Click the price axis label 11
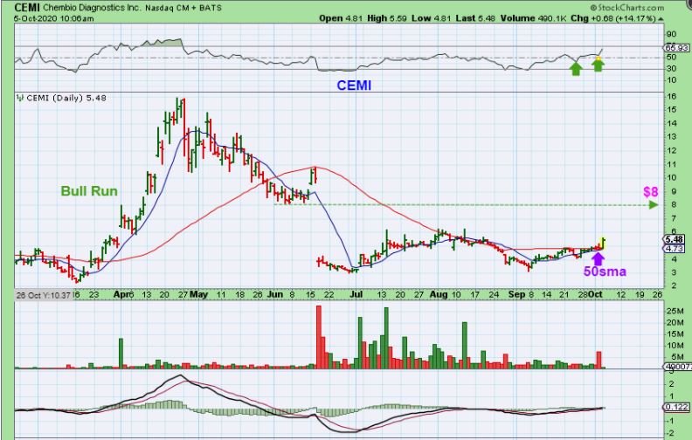 (x=672, y=164)
